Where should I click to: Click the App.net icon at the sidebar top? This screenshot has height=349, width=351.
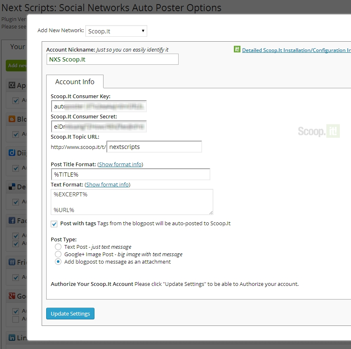12,85
